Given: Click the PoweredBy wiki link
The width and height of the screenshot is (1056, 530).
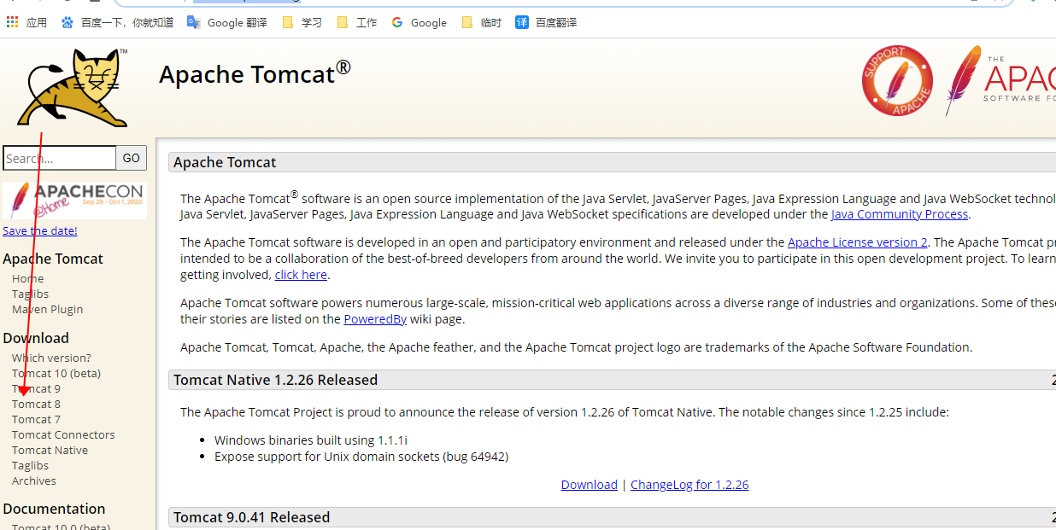Looking at the screenshot, I should pyautogui.click(x=374, y=318).
